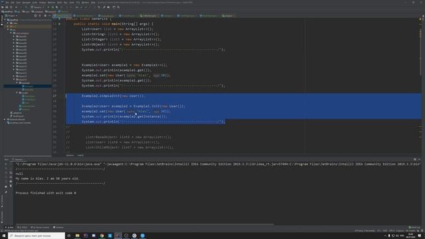Open the Version Control tool window tab
This screenshot has height=239, width=425.
point(40,227)
